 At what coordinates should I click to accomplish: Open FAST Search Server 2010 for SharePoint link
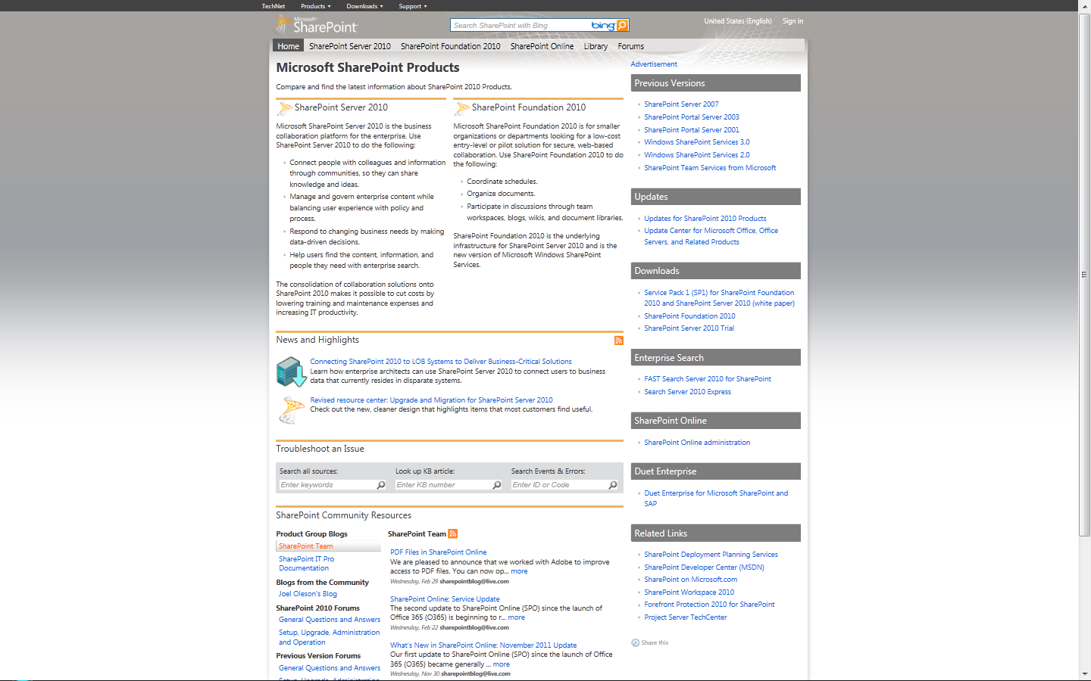click(708, 379)
